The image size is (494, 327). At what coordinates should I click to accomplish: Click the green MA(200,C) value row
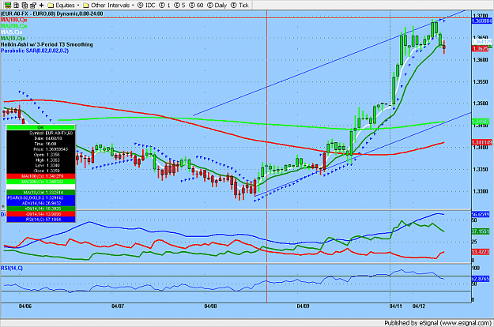coord(40,182)
